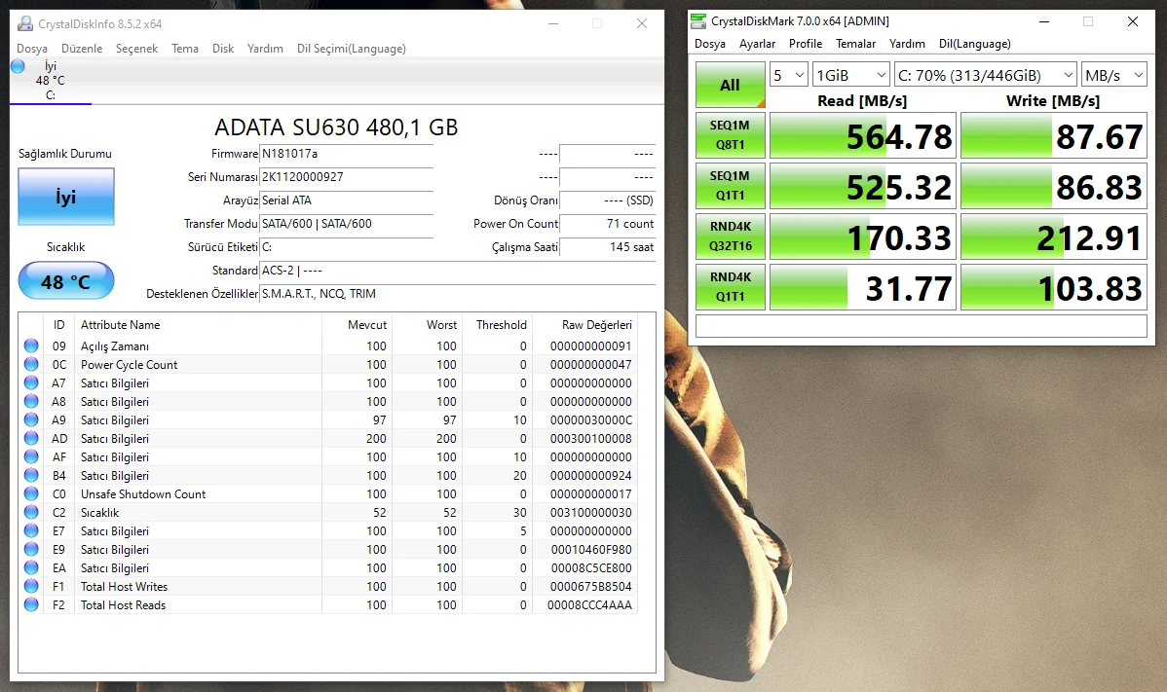Click the CrystalDiskMark title bar app icon
This screenshot has width=1167, height=692.
coord(698,20)
